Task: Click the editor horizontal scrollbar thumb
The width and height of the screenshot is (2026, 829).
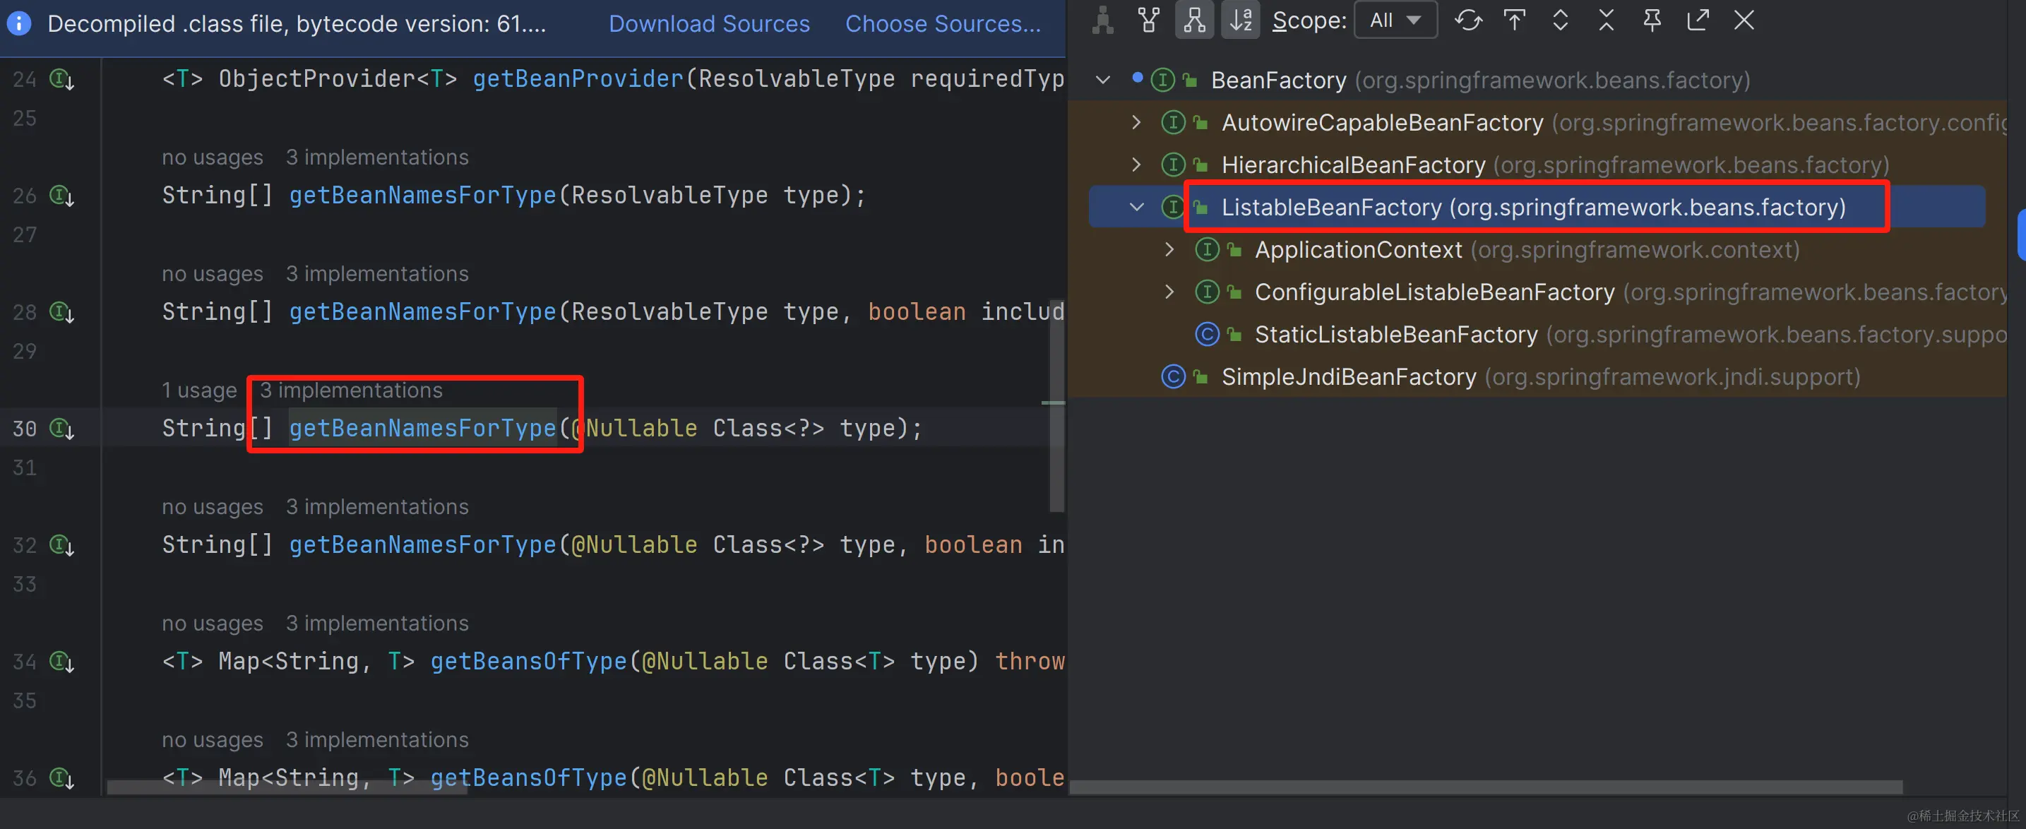Action: (287, 787)
